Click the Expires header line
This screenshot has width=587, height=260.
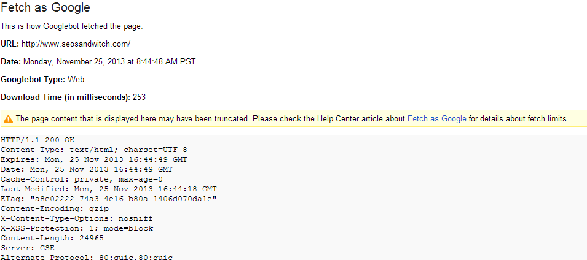pyautogui.click(x=87, y=159)
